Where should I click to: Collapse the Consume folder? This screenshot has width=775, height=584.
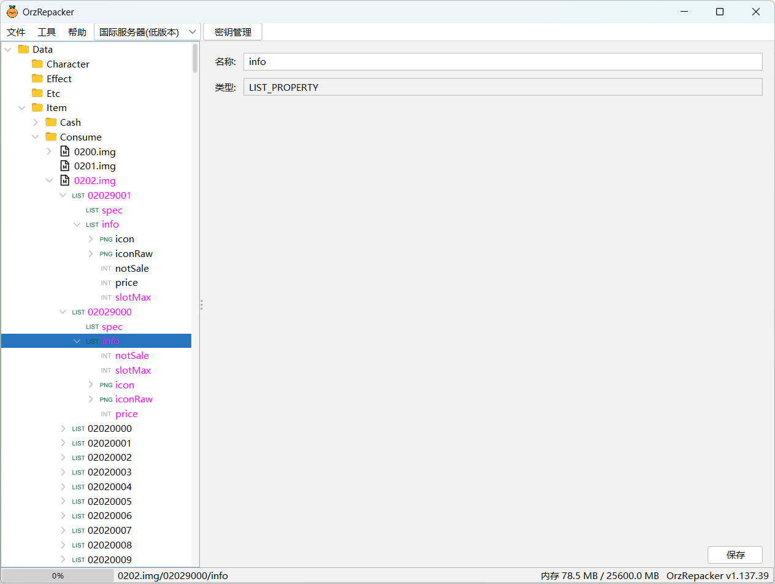(x=36, y=137)
